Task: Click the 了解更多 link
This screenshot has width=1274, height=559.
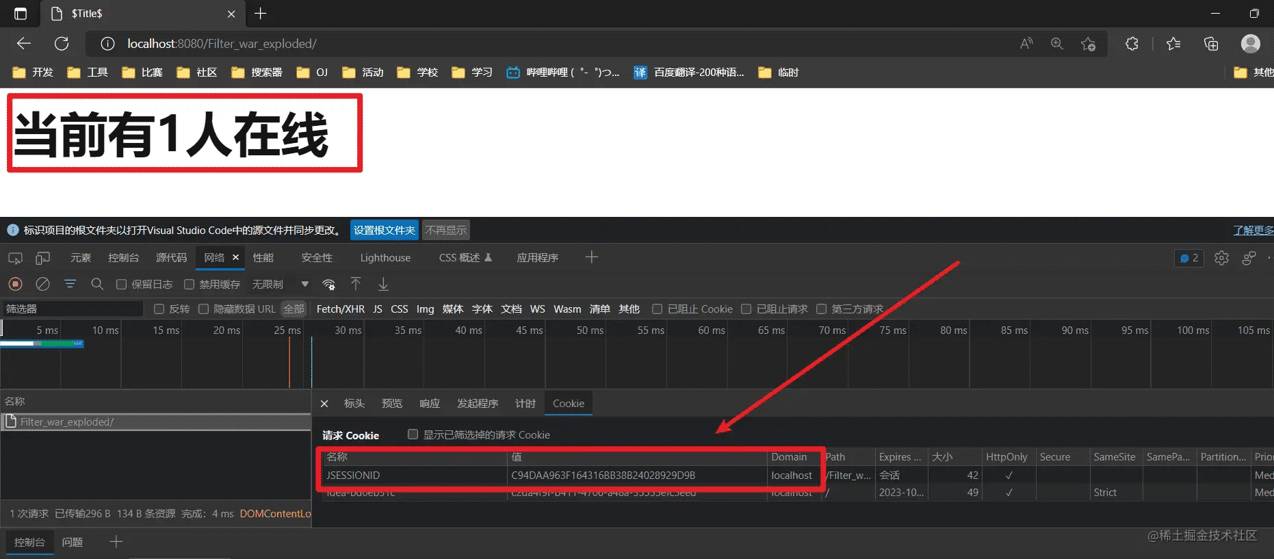Action: (1252, 231)
